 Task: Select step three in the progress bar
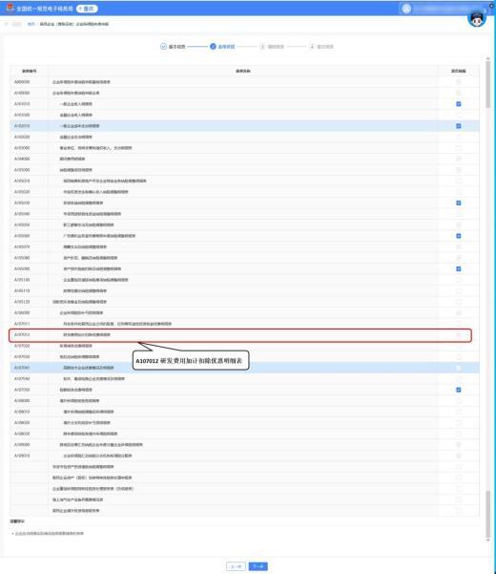[x=272, y=47]
